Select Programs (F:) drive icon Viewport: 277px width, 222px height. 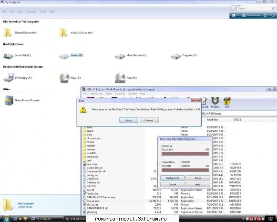176,56
